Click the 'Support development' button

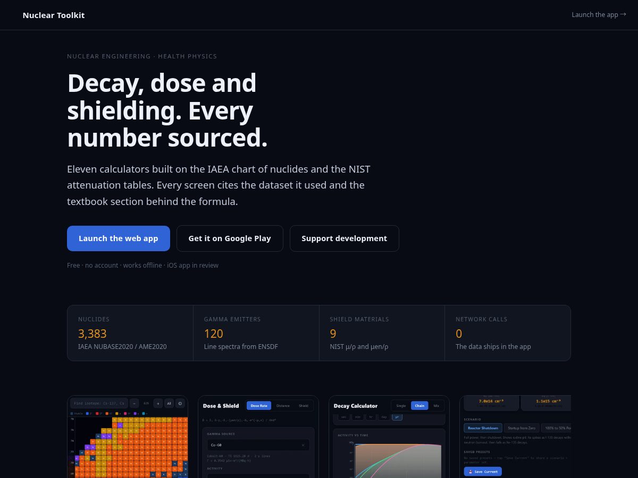[x=345, y=238]
